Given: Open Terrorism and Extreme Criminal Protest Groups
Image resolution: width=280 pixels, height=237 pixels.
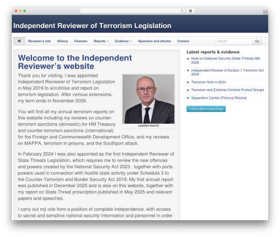Looking at the screenshot, I should point(227,90).
